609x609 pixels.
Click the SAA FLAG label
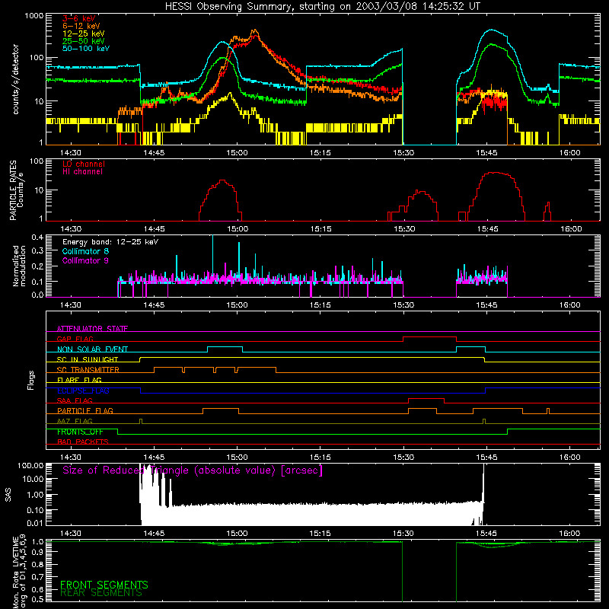[75, 400]
